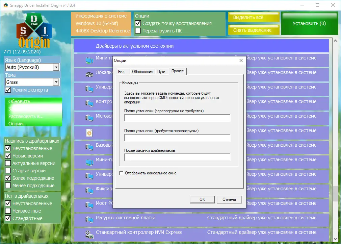Enable Актуальные версии filter
341x244 pixels.
pos(8,163)
